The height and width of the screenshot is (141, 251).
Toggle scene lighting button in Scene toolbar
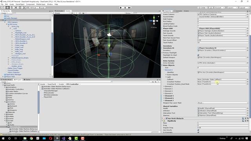[x=76, y=13]
